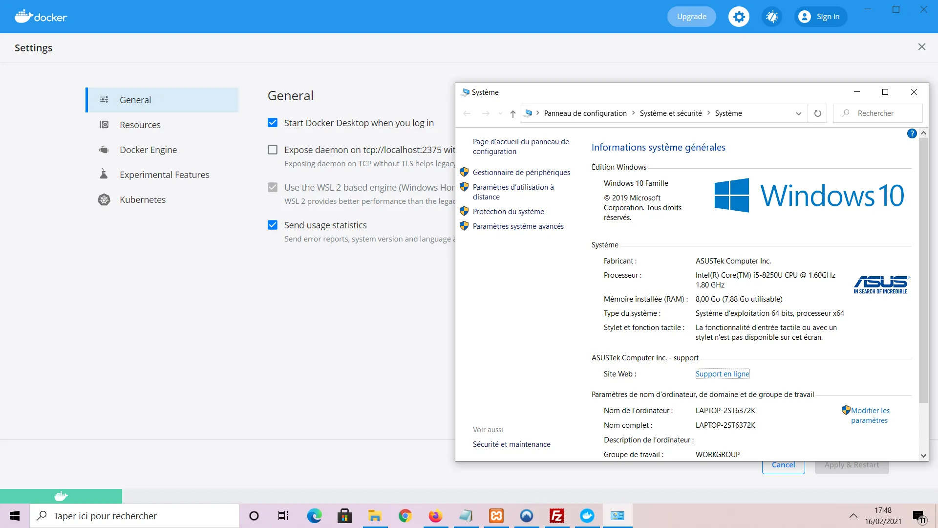
Task: Expand the address bar history dropdown
Action: (799, 113)
